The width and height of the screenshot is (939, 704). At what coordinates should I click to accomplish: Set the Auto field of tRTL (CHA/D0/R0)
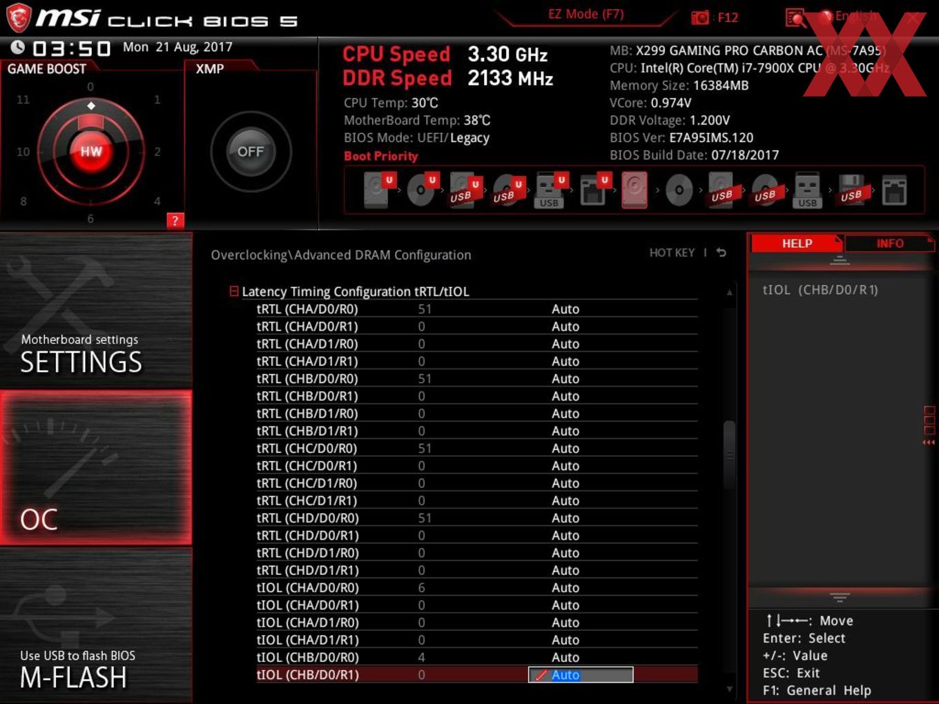pos(565,309)
